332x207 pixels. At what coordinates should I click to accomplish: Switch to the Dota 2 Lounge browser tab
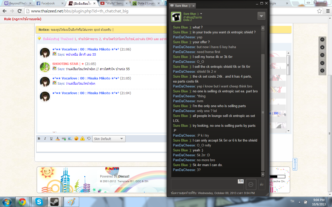coord(146,3)
